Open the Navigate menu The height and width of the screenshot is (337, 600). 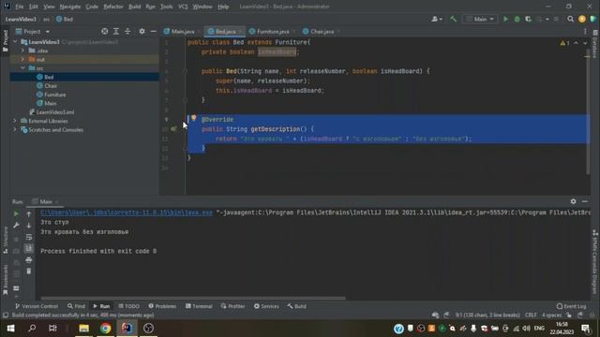click(70, 7)
